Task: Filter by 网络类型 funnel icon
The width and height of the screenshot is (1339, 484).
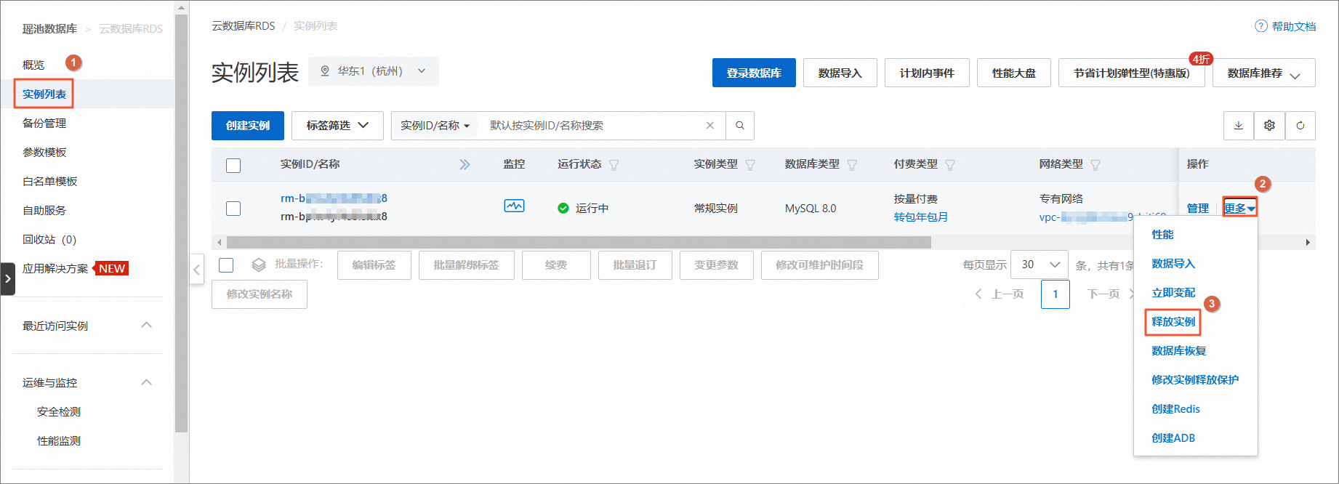Action: [x=1095, y=165]
